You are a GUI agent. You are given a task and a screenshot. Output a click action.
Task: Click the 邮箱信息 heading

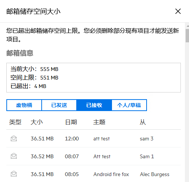pos(20,53)
